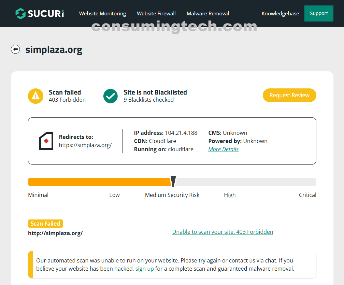Go back using the left arrow icon
Screen dimensions: 344x285
tap(15, 49)
